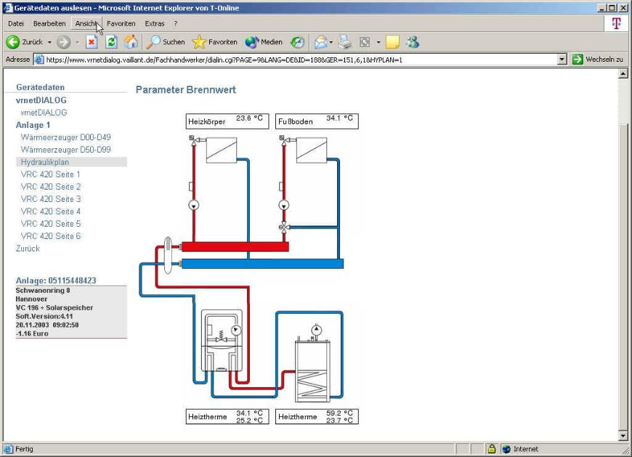Click the Back (Zurück) arrow icon

12,42
